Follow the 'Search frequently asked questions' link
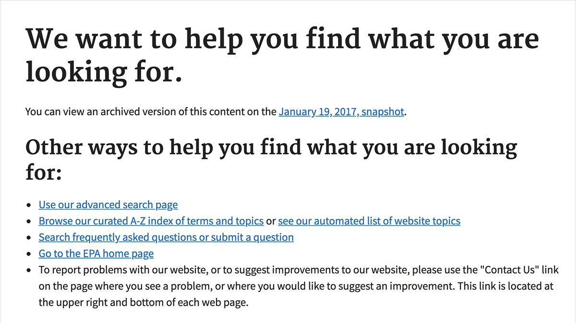Viewport: 576px width, 323px height. (x=166, y=237)
